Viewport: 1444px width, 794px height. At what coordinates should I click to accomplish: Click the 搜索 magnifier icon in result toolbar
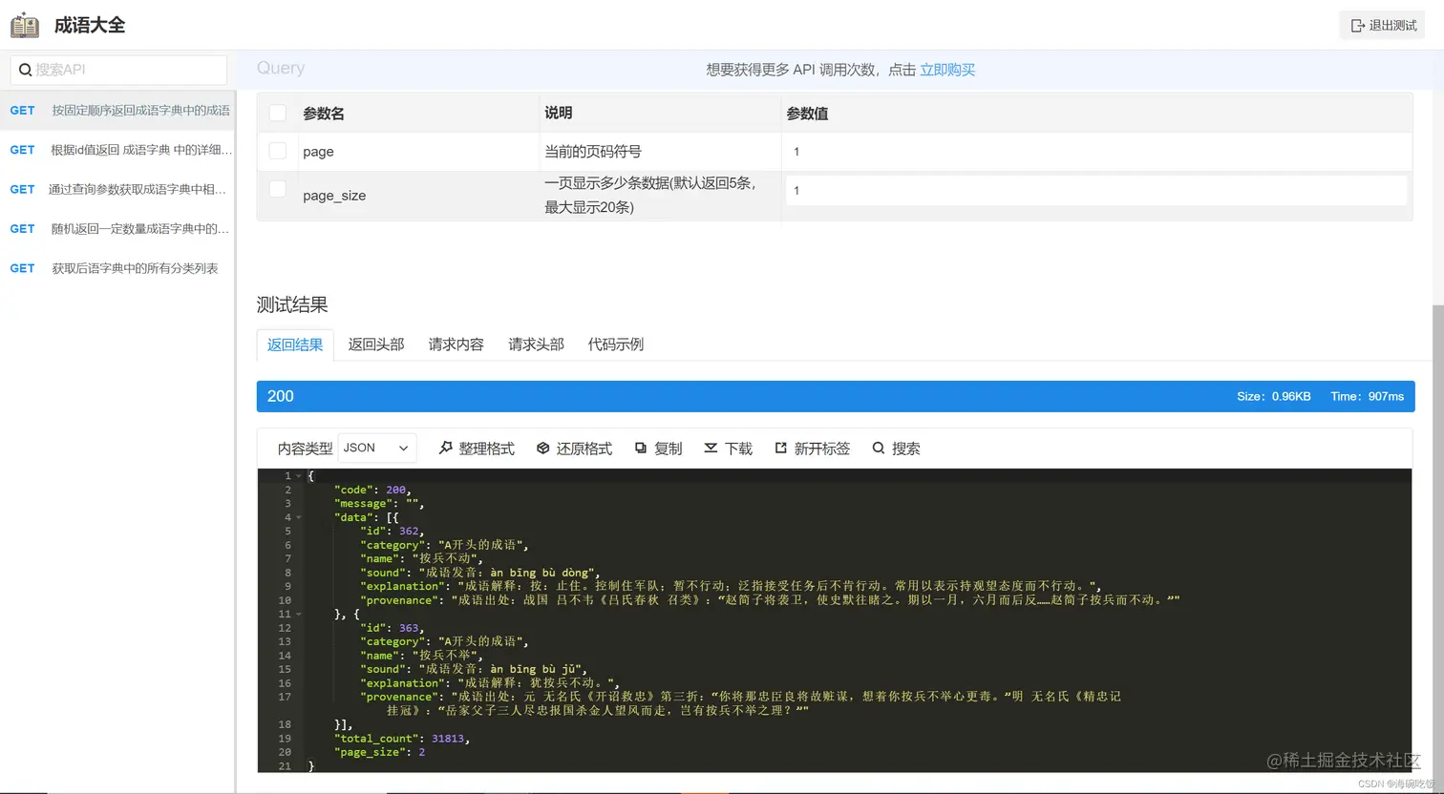coord(878,448)
